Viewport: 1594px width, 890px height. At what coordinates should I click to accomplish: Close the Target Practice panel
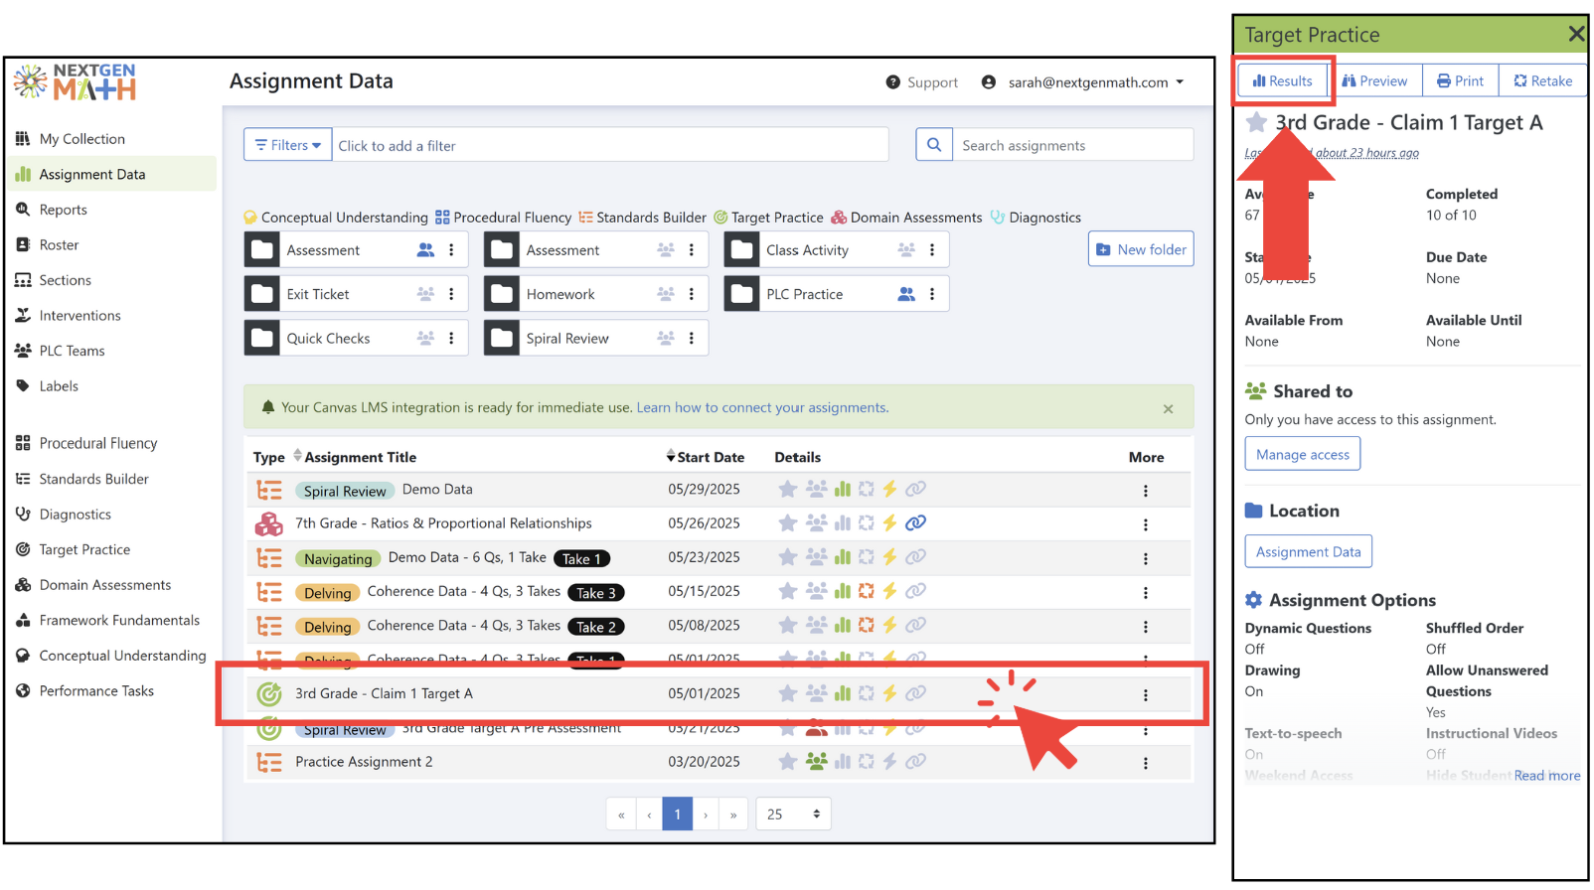(x=1575, y=35)
